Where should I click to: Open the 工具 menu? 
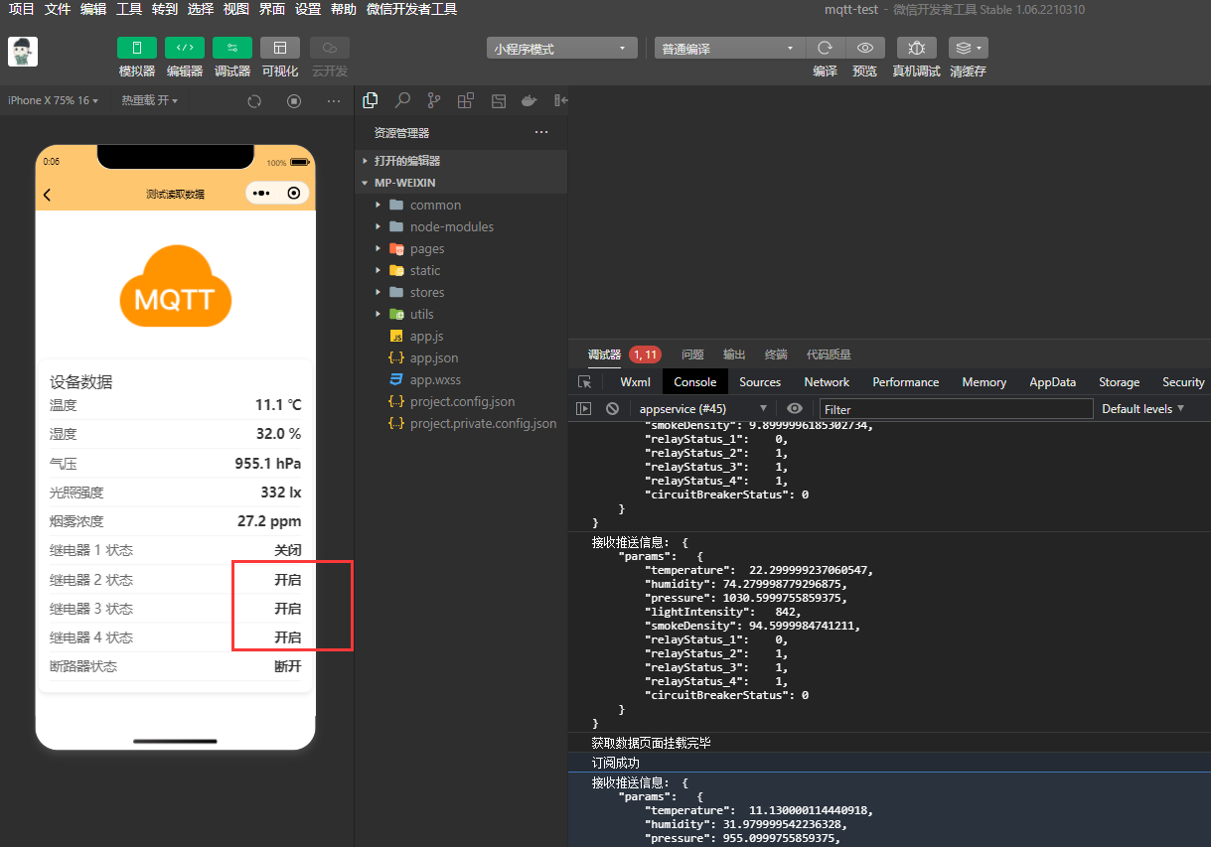tap(128, 10)
